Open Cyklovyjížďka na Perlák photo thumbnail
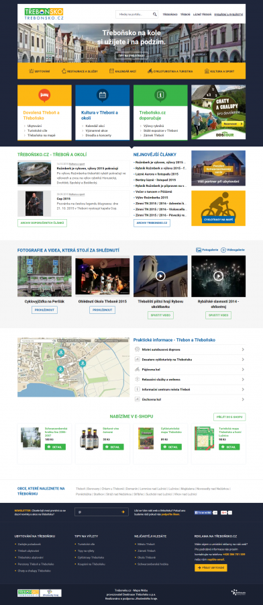263x605 pixels. pos(44,276)
